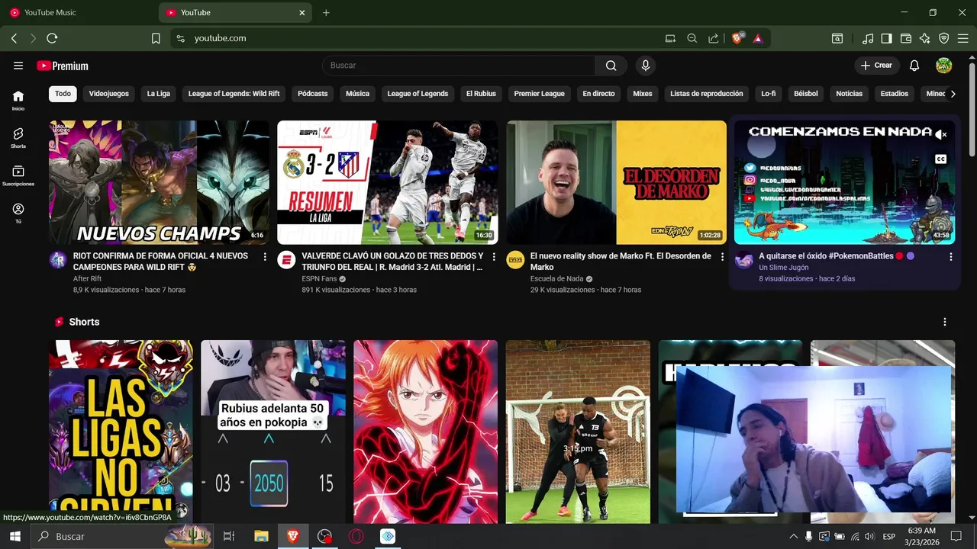Bookmark this page in the browser
Screen dimensions: 977x549
(156, 38)
